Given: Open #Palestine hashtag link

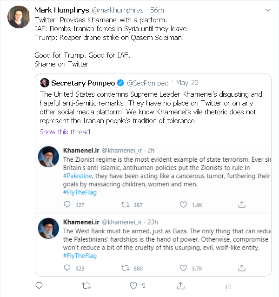Looking at the screenshot, I should coord(78,177).
